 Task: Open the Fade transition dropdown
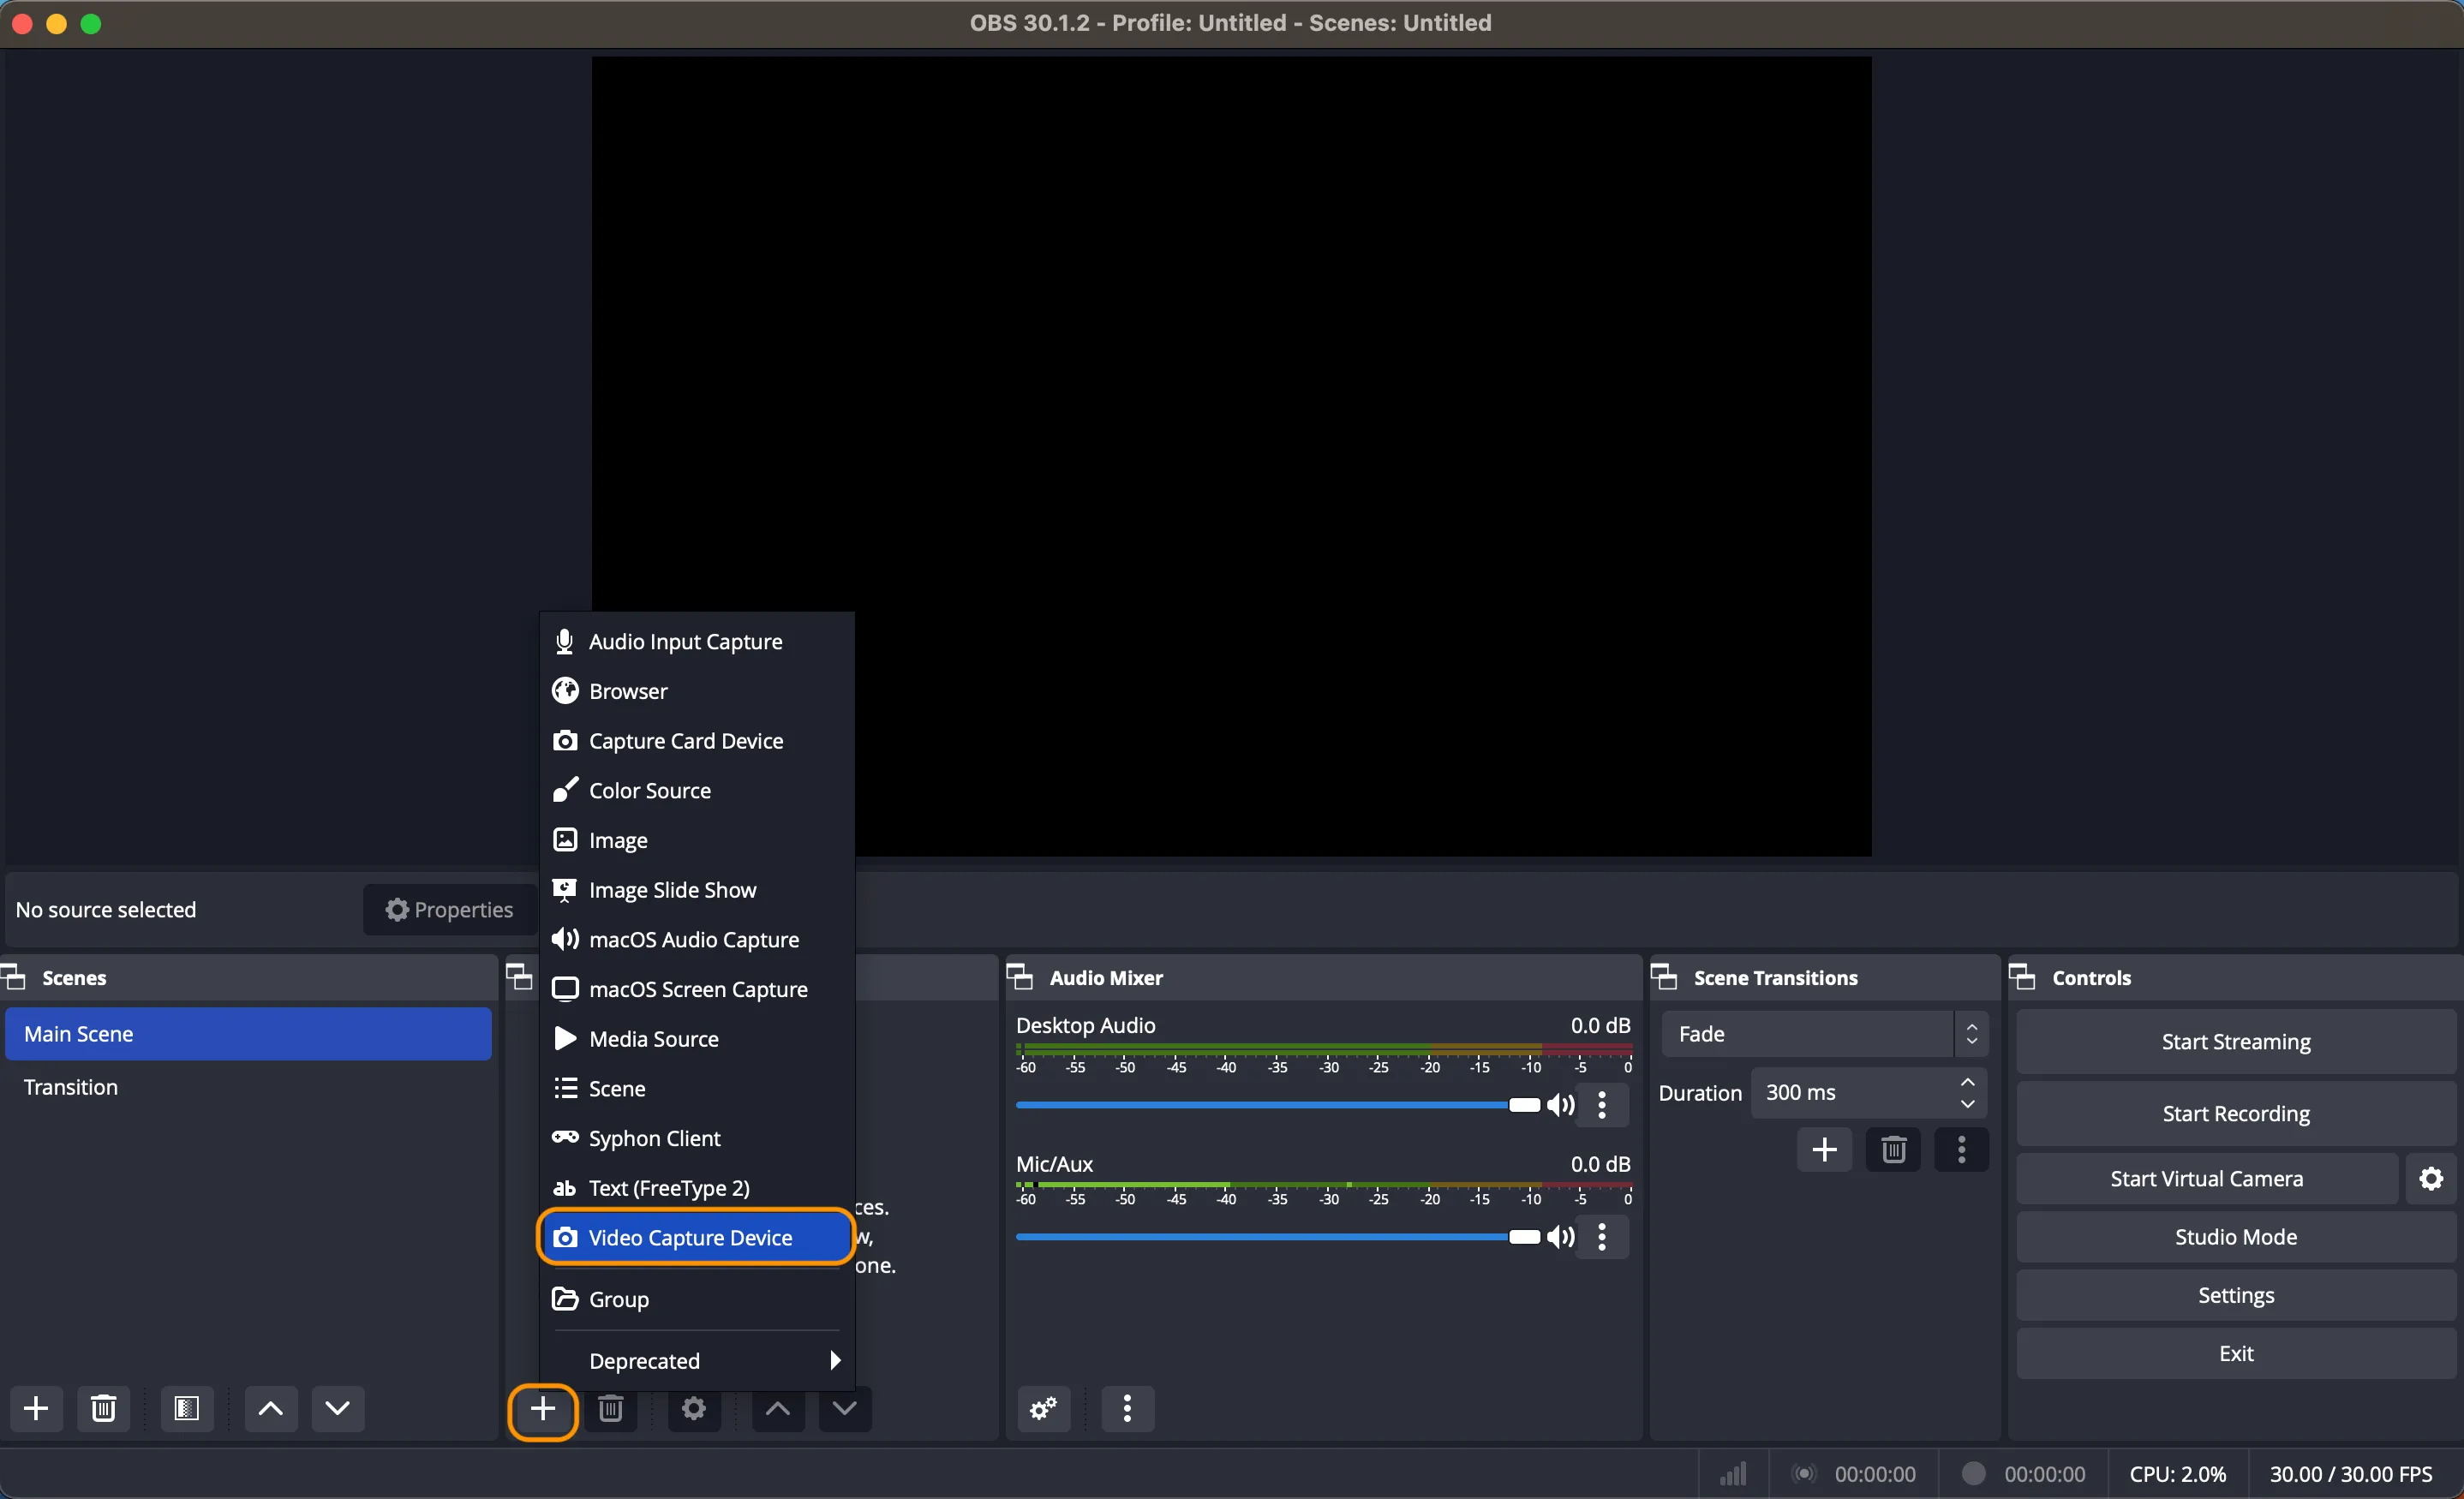pos(1825,1034)
